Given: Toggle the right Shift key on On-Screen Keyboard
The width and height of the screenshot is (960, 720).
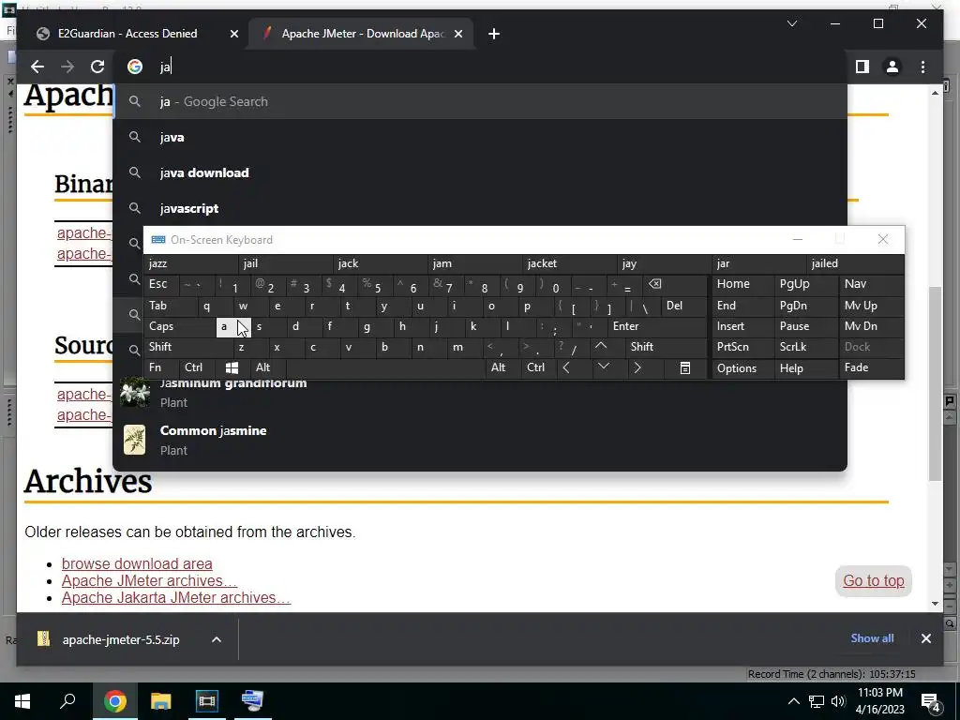Looking at the screenshot, I should [667, 347].
